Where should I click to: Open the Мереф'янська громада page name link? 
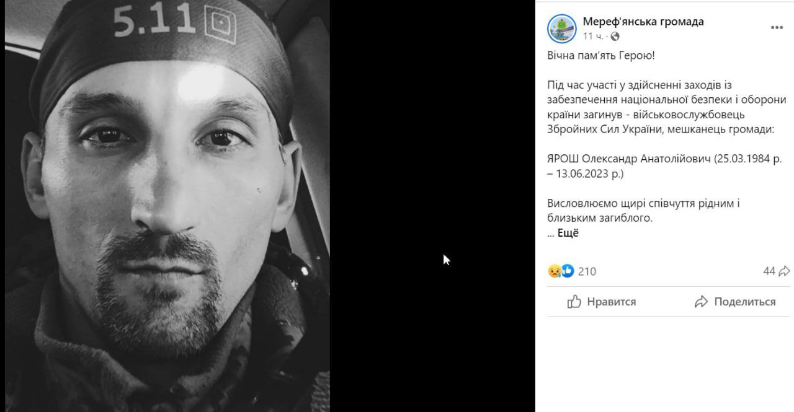coord(643,22)
